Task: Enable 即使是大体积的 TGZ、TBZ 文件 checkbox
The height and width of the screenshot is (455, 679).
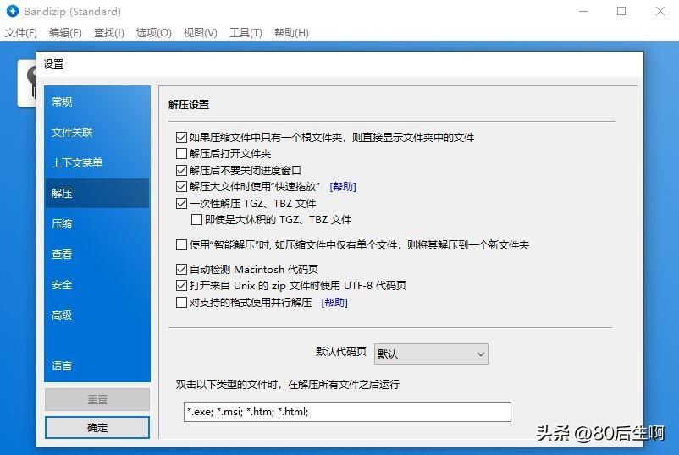Action: pos(196,220)
